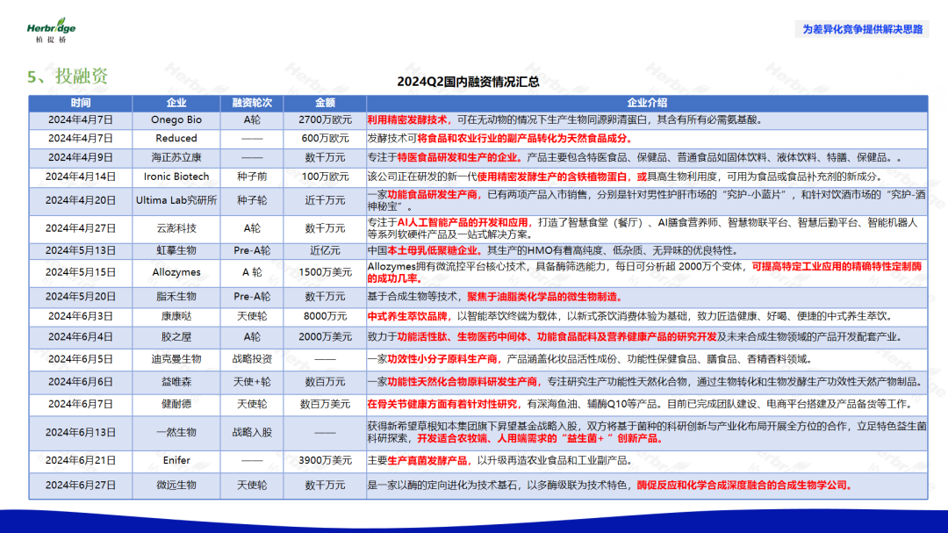Viewport: 948px width, 533px height.
Task: Select the 微远生物 company cell
Action: (176, 486)
